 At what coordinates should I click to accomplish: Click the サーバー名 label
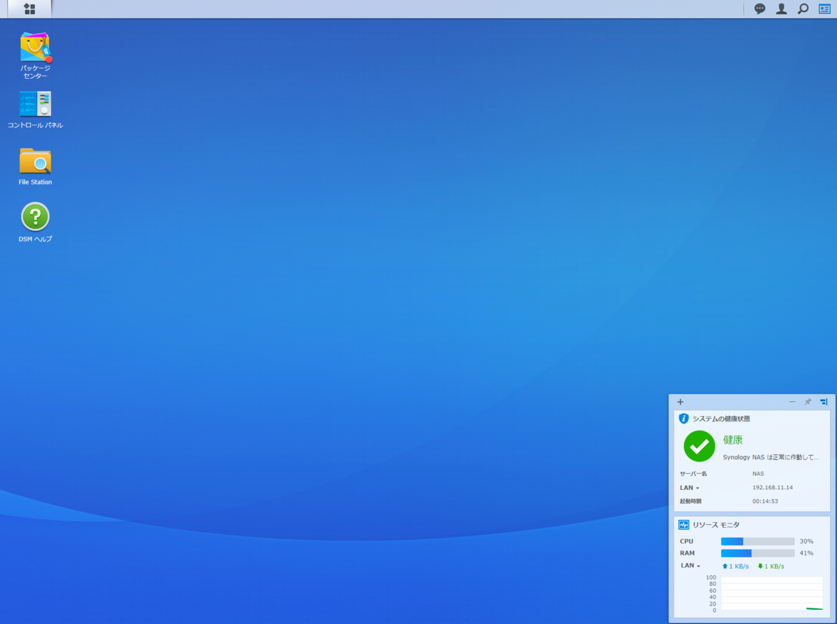(693, 474)
